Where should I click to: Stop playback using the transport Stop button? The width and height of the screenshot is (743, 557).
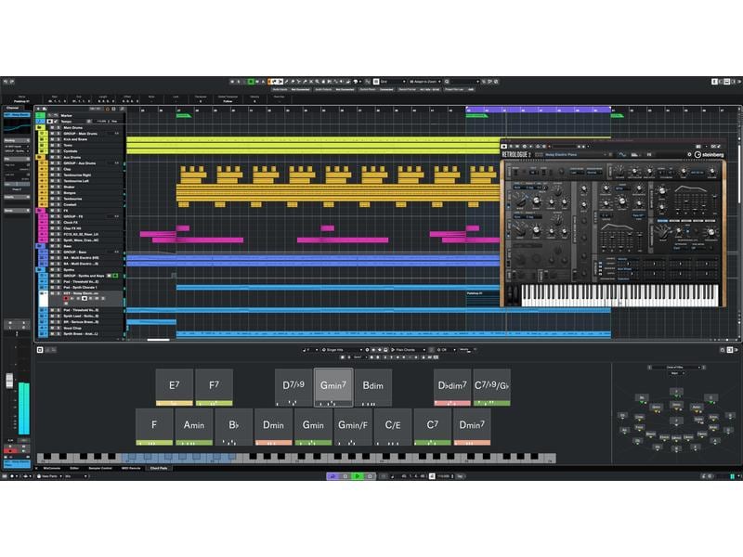(x=345, y=476)
